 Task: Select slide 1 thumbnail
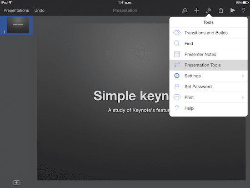click(18, 25)
